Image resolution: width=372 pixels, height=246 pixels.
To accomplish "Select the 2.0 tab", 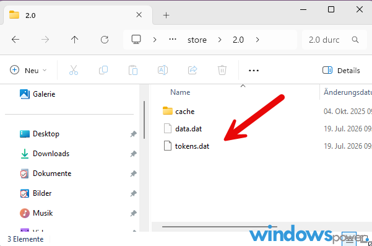I will pos(77,15).
